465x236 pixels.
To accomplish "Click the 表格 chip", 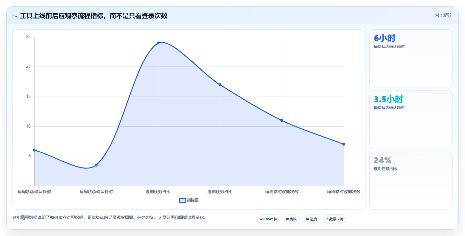I will coord(291,219).
